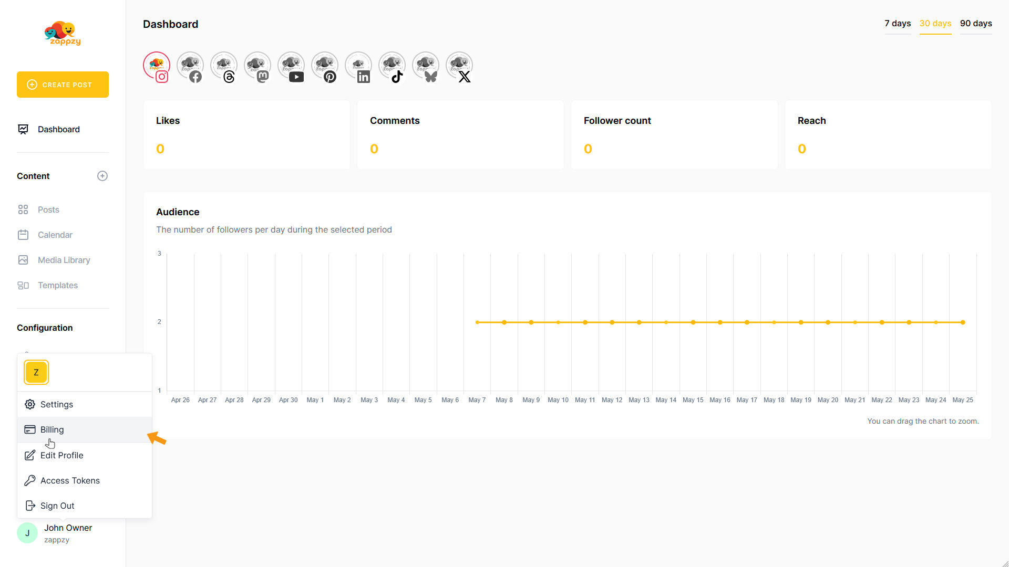Viewport: 1009px width, 567px height.
Task: Switch to 7 days period
Action: coord(898,24)
